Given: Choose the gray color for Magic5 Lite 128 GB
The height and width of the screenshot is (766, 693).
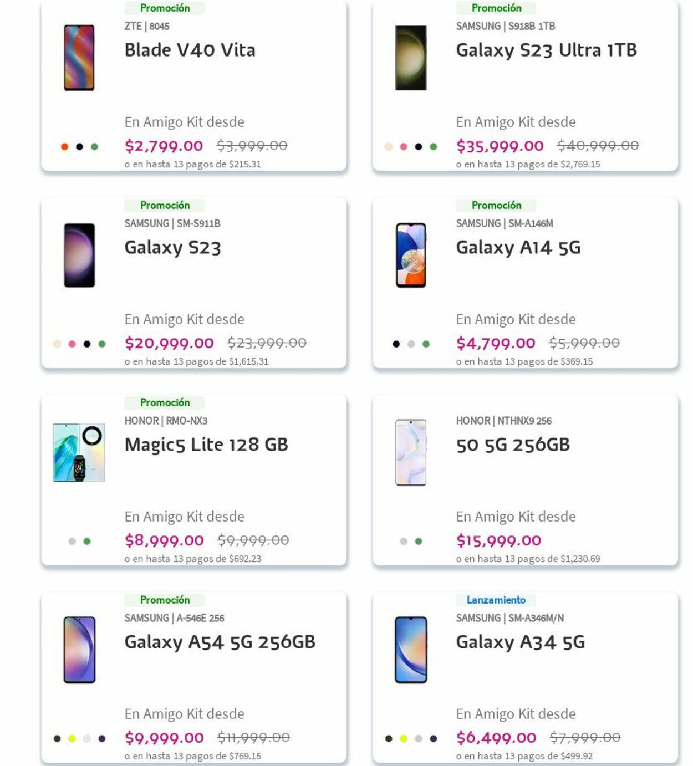Looking at the screenshot, I should pos(72,542).
